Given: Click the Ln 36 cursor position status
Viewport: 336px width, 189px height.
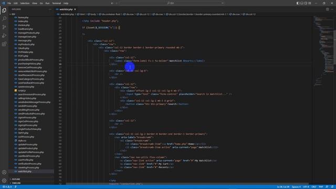Looking at the screenshot, I should [x=283, y=187].
